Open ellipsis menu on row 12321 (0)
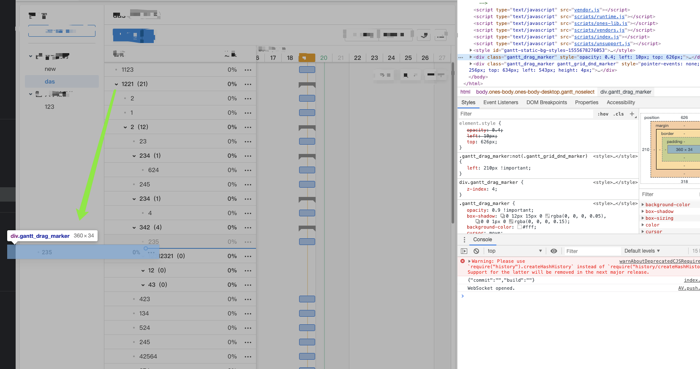The width and height of the screenshot is (700, 369). pos(248,256)
